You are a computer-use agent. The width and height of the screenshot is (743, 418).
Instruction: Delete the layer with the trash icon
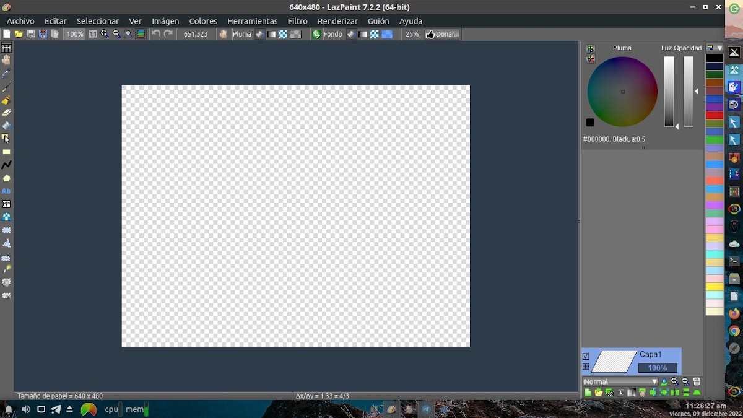point(697,381)
